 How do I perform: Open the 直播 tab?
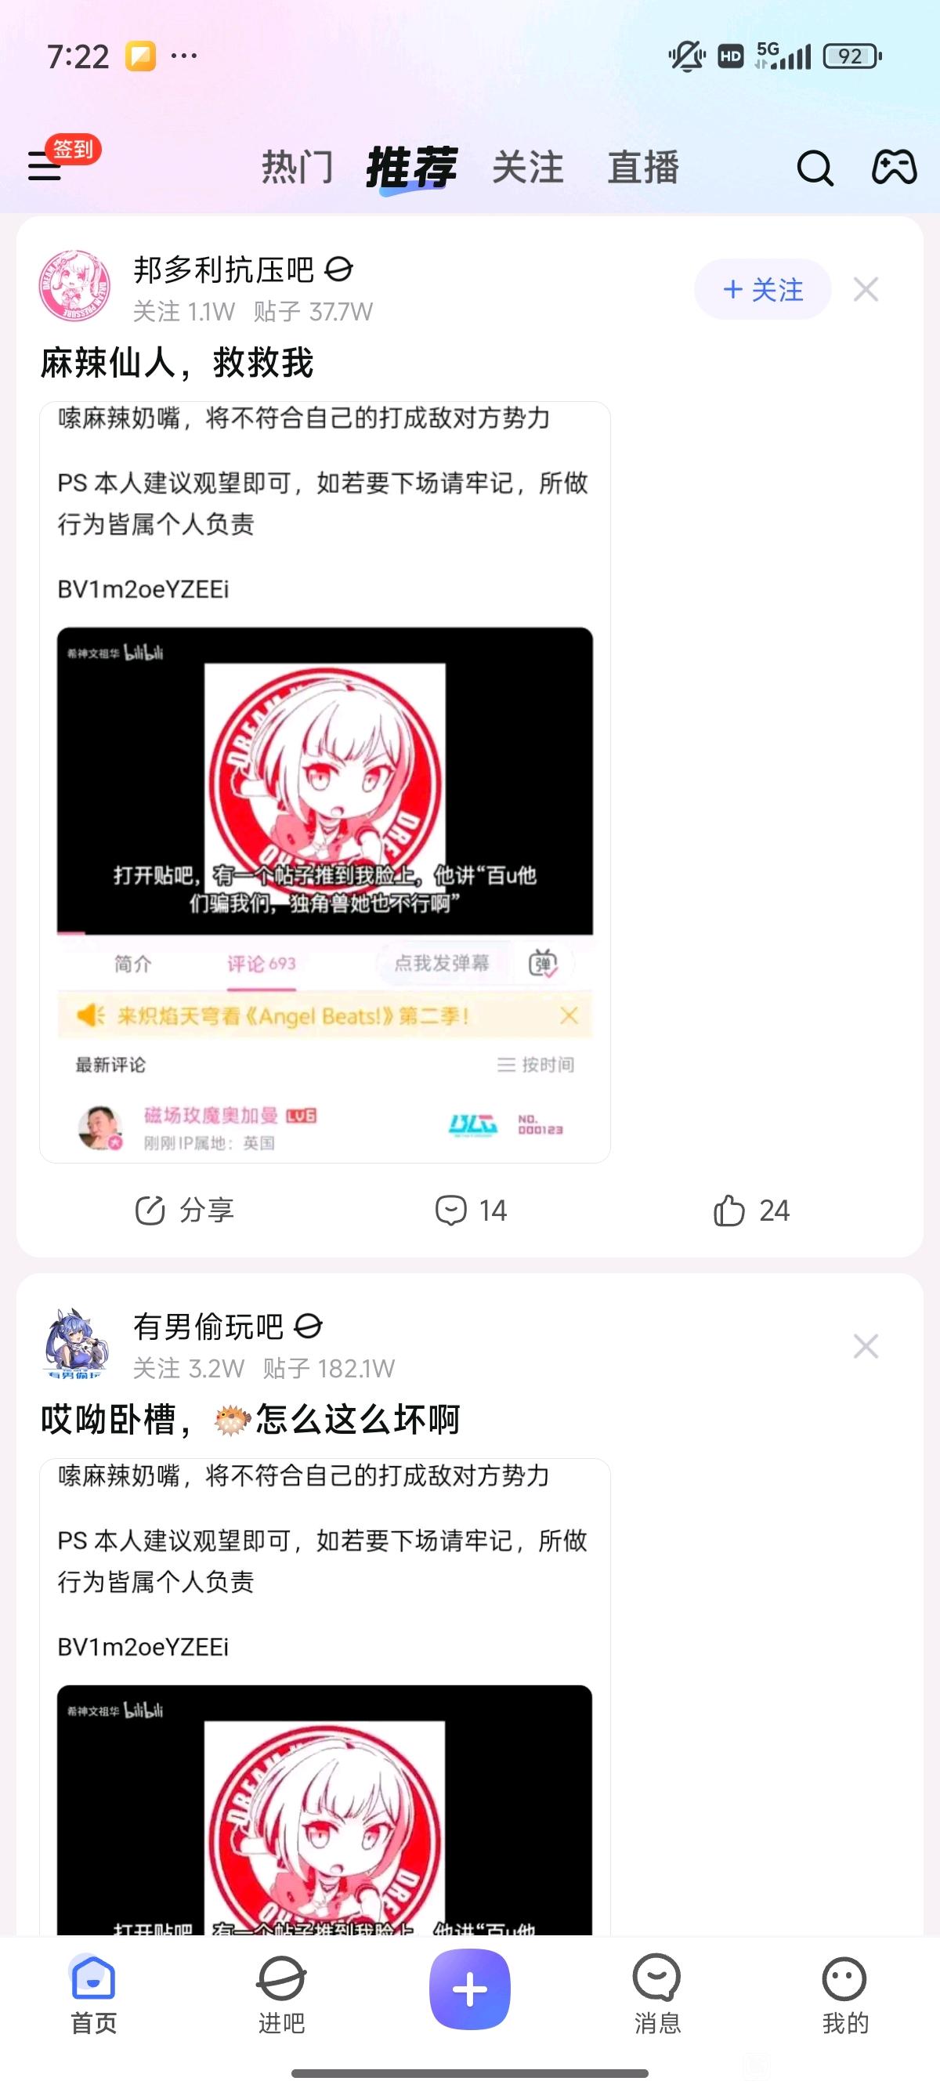(643, 168)
